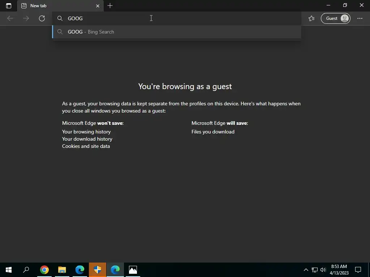Click the "Your download history" text

click(87, 139)
